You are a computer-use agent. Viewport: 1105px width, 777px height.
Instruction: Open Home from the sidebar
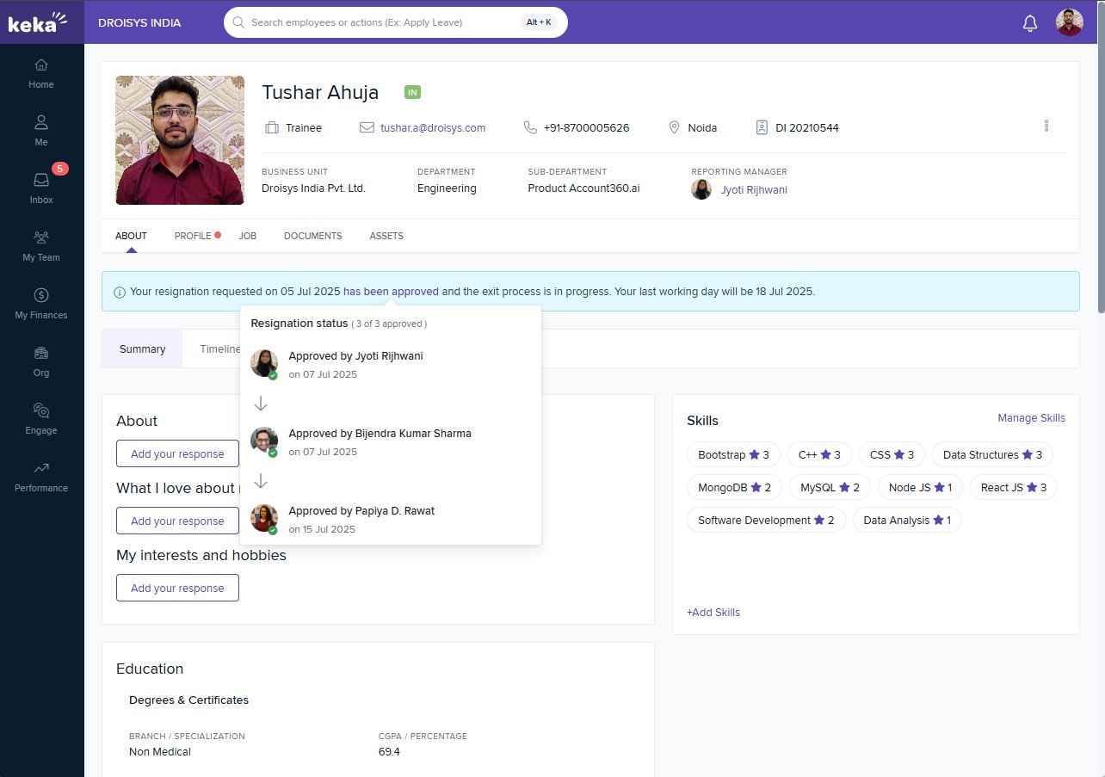(x=41, y=73)
